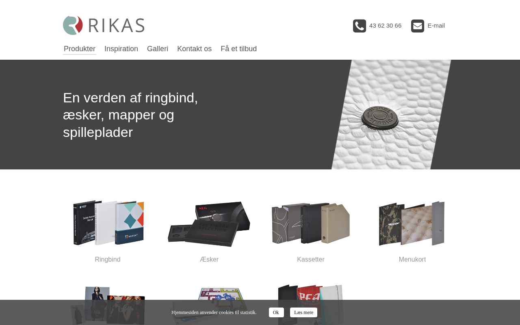
Task: Open the Æsker product image
Action: (209, 223)
